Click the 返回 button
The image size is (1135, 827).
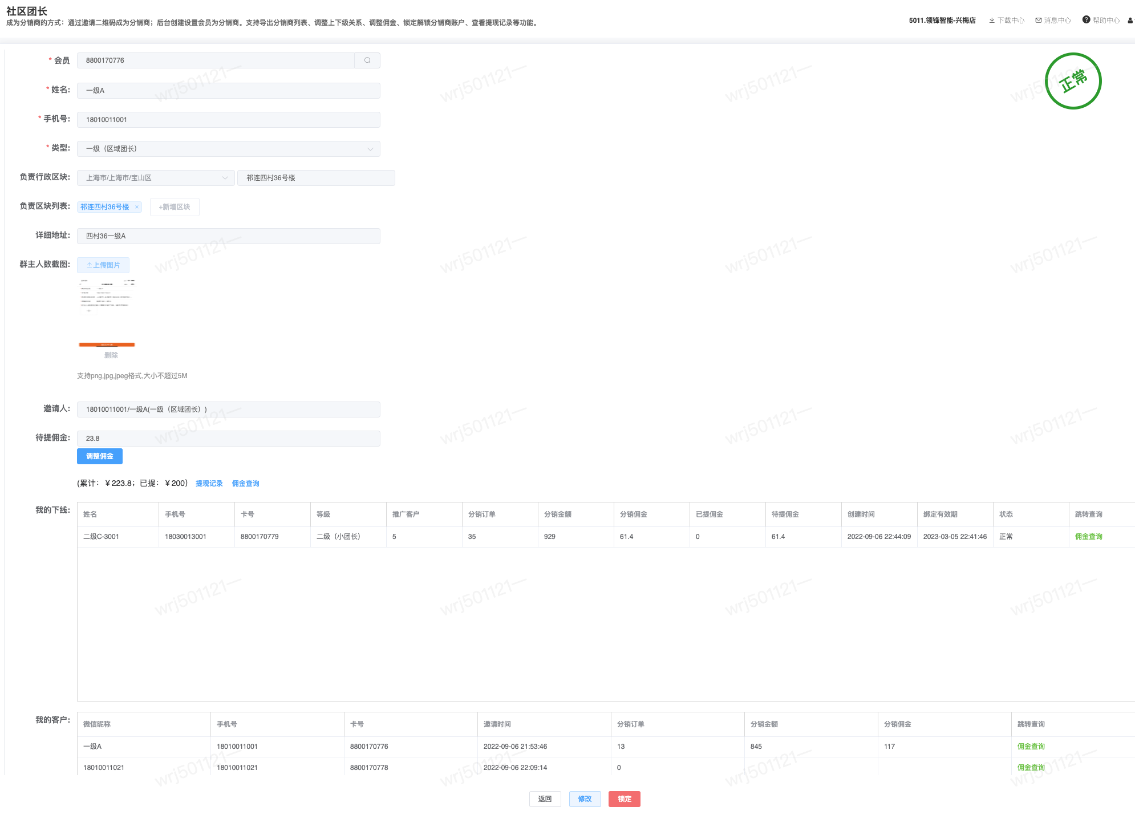click(545, 799)
